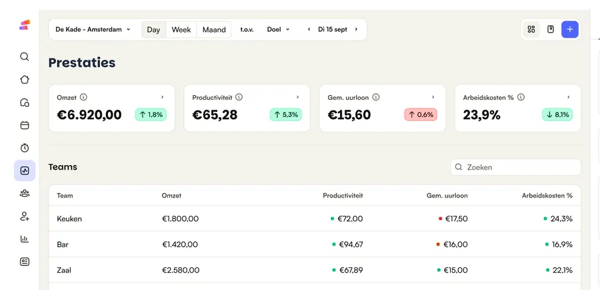Viewport: 600px width, 290px height.
Task: Click Zaal hourly wage €15,00
Action: tap(456, 271)
